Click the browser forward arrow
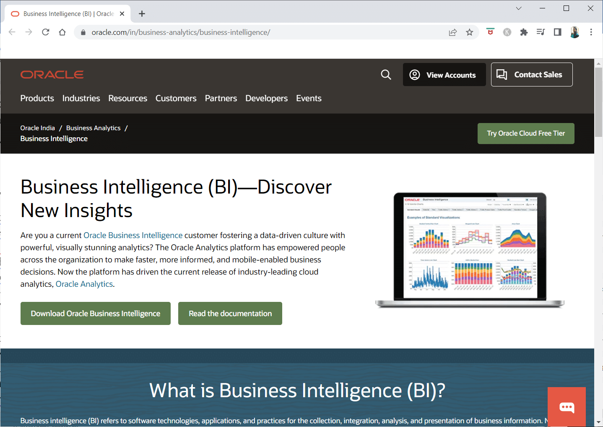603x427 pixels. click(x=29, y=32)
